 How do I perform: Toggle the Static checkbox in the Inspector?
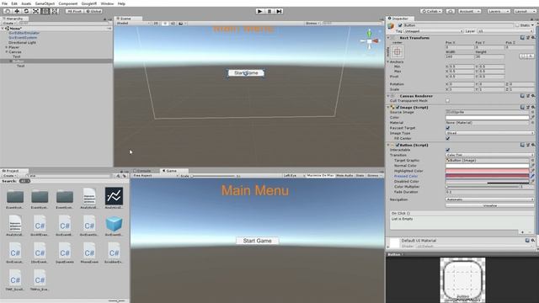517,25
